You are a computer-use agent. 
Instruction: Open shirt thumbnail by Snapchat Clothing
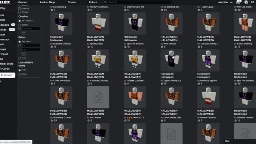pyautogui.click(x=61, y=23)
